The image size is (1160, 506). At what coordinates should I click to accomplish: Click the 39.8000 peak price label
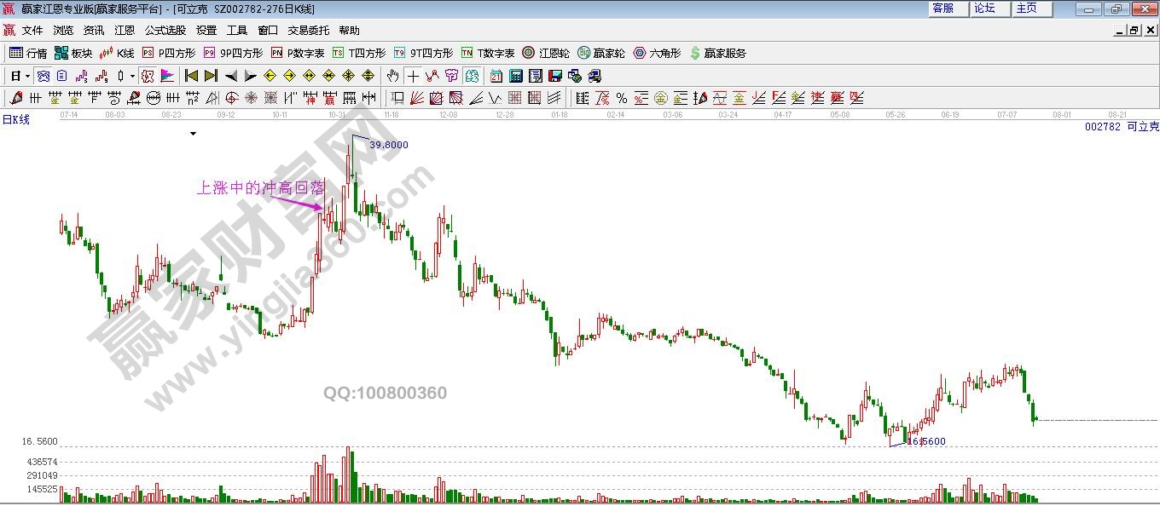tap(388, 145)
